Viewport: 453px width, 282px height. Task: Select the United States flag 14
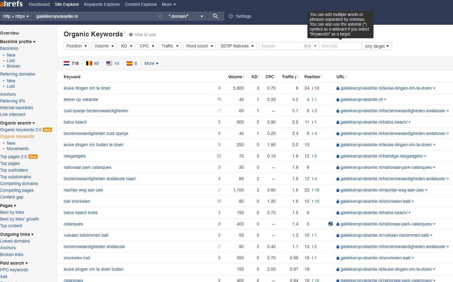pyautogui.click(x=113, y=63)
